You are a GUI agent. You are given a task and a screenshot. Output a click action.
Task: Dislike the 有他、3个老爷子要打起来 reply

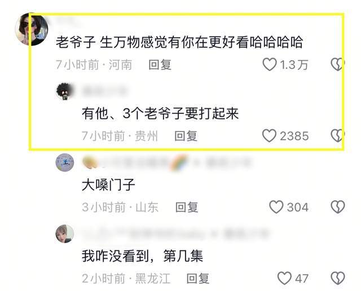pos(338,135)
